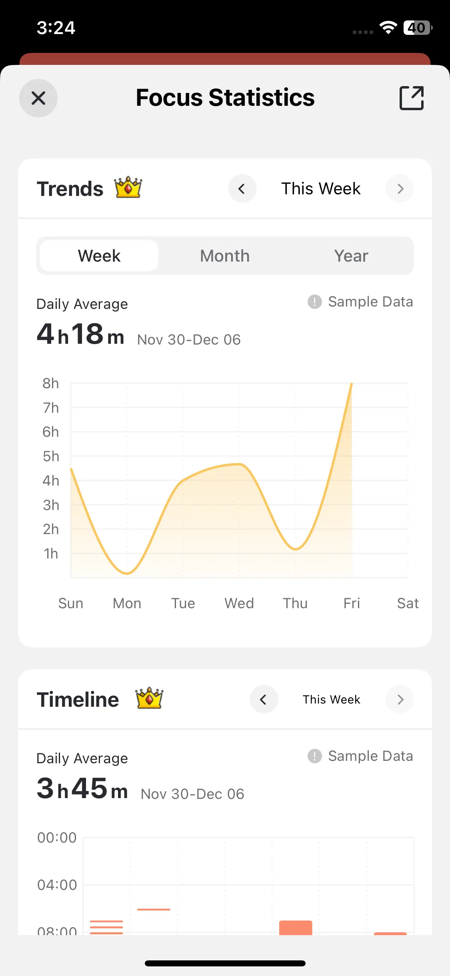Tap the Wed label on chart axis

tap(239, 603)
